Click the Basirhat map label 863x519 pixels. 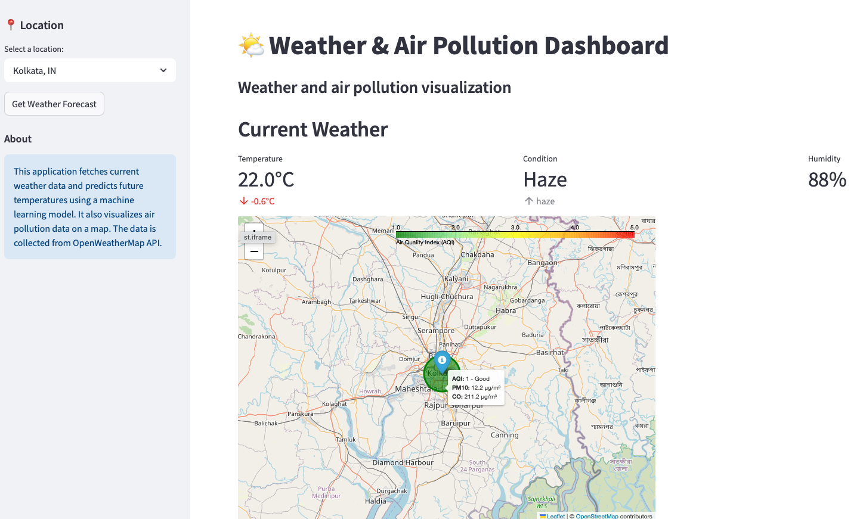(550, 352)
